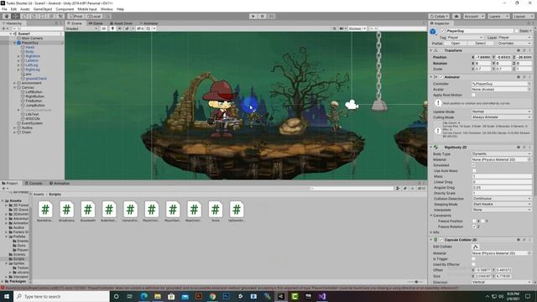Open the Update Mode dropdown
537x302 pixels.
(x=501, y=112)
